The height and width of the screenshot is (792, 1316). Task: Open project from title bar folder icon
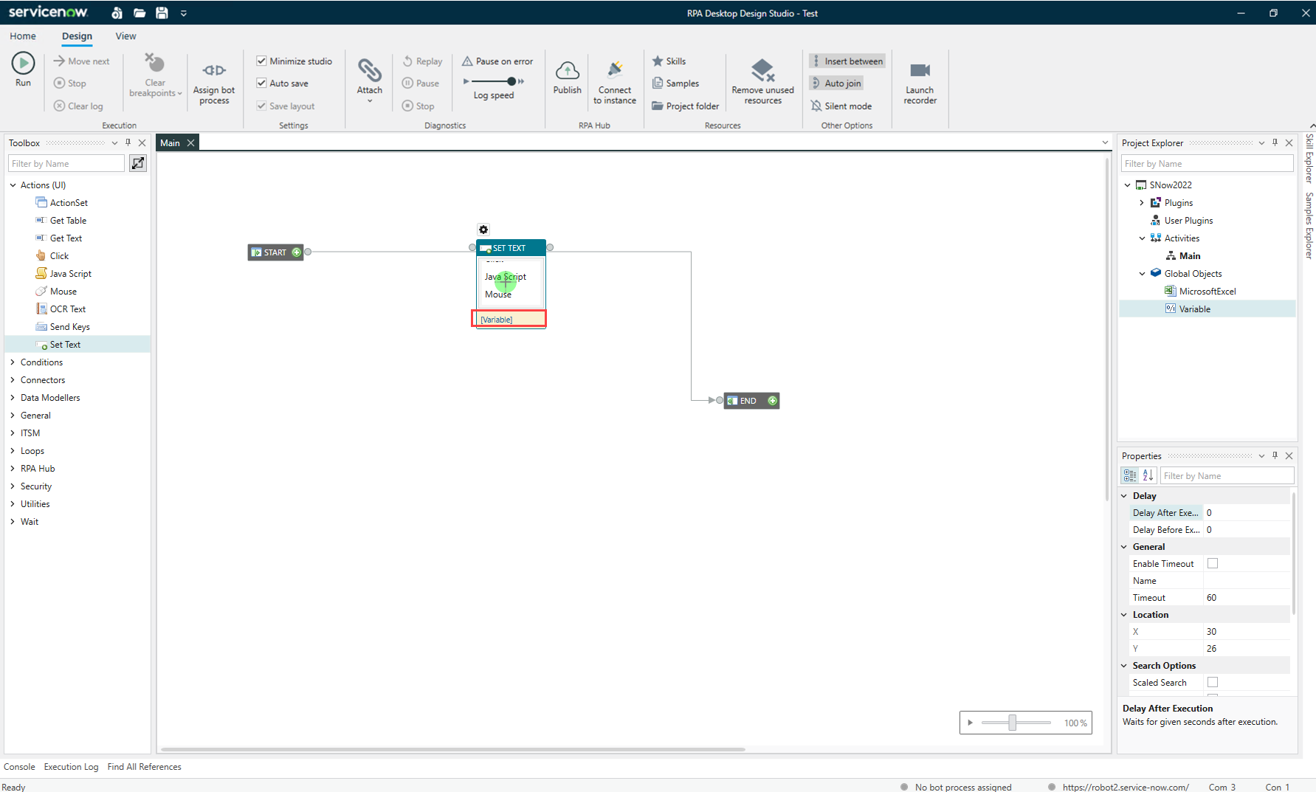[139, 13]
